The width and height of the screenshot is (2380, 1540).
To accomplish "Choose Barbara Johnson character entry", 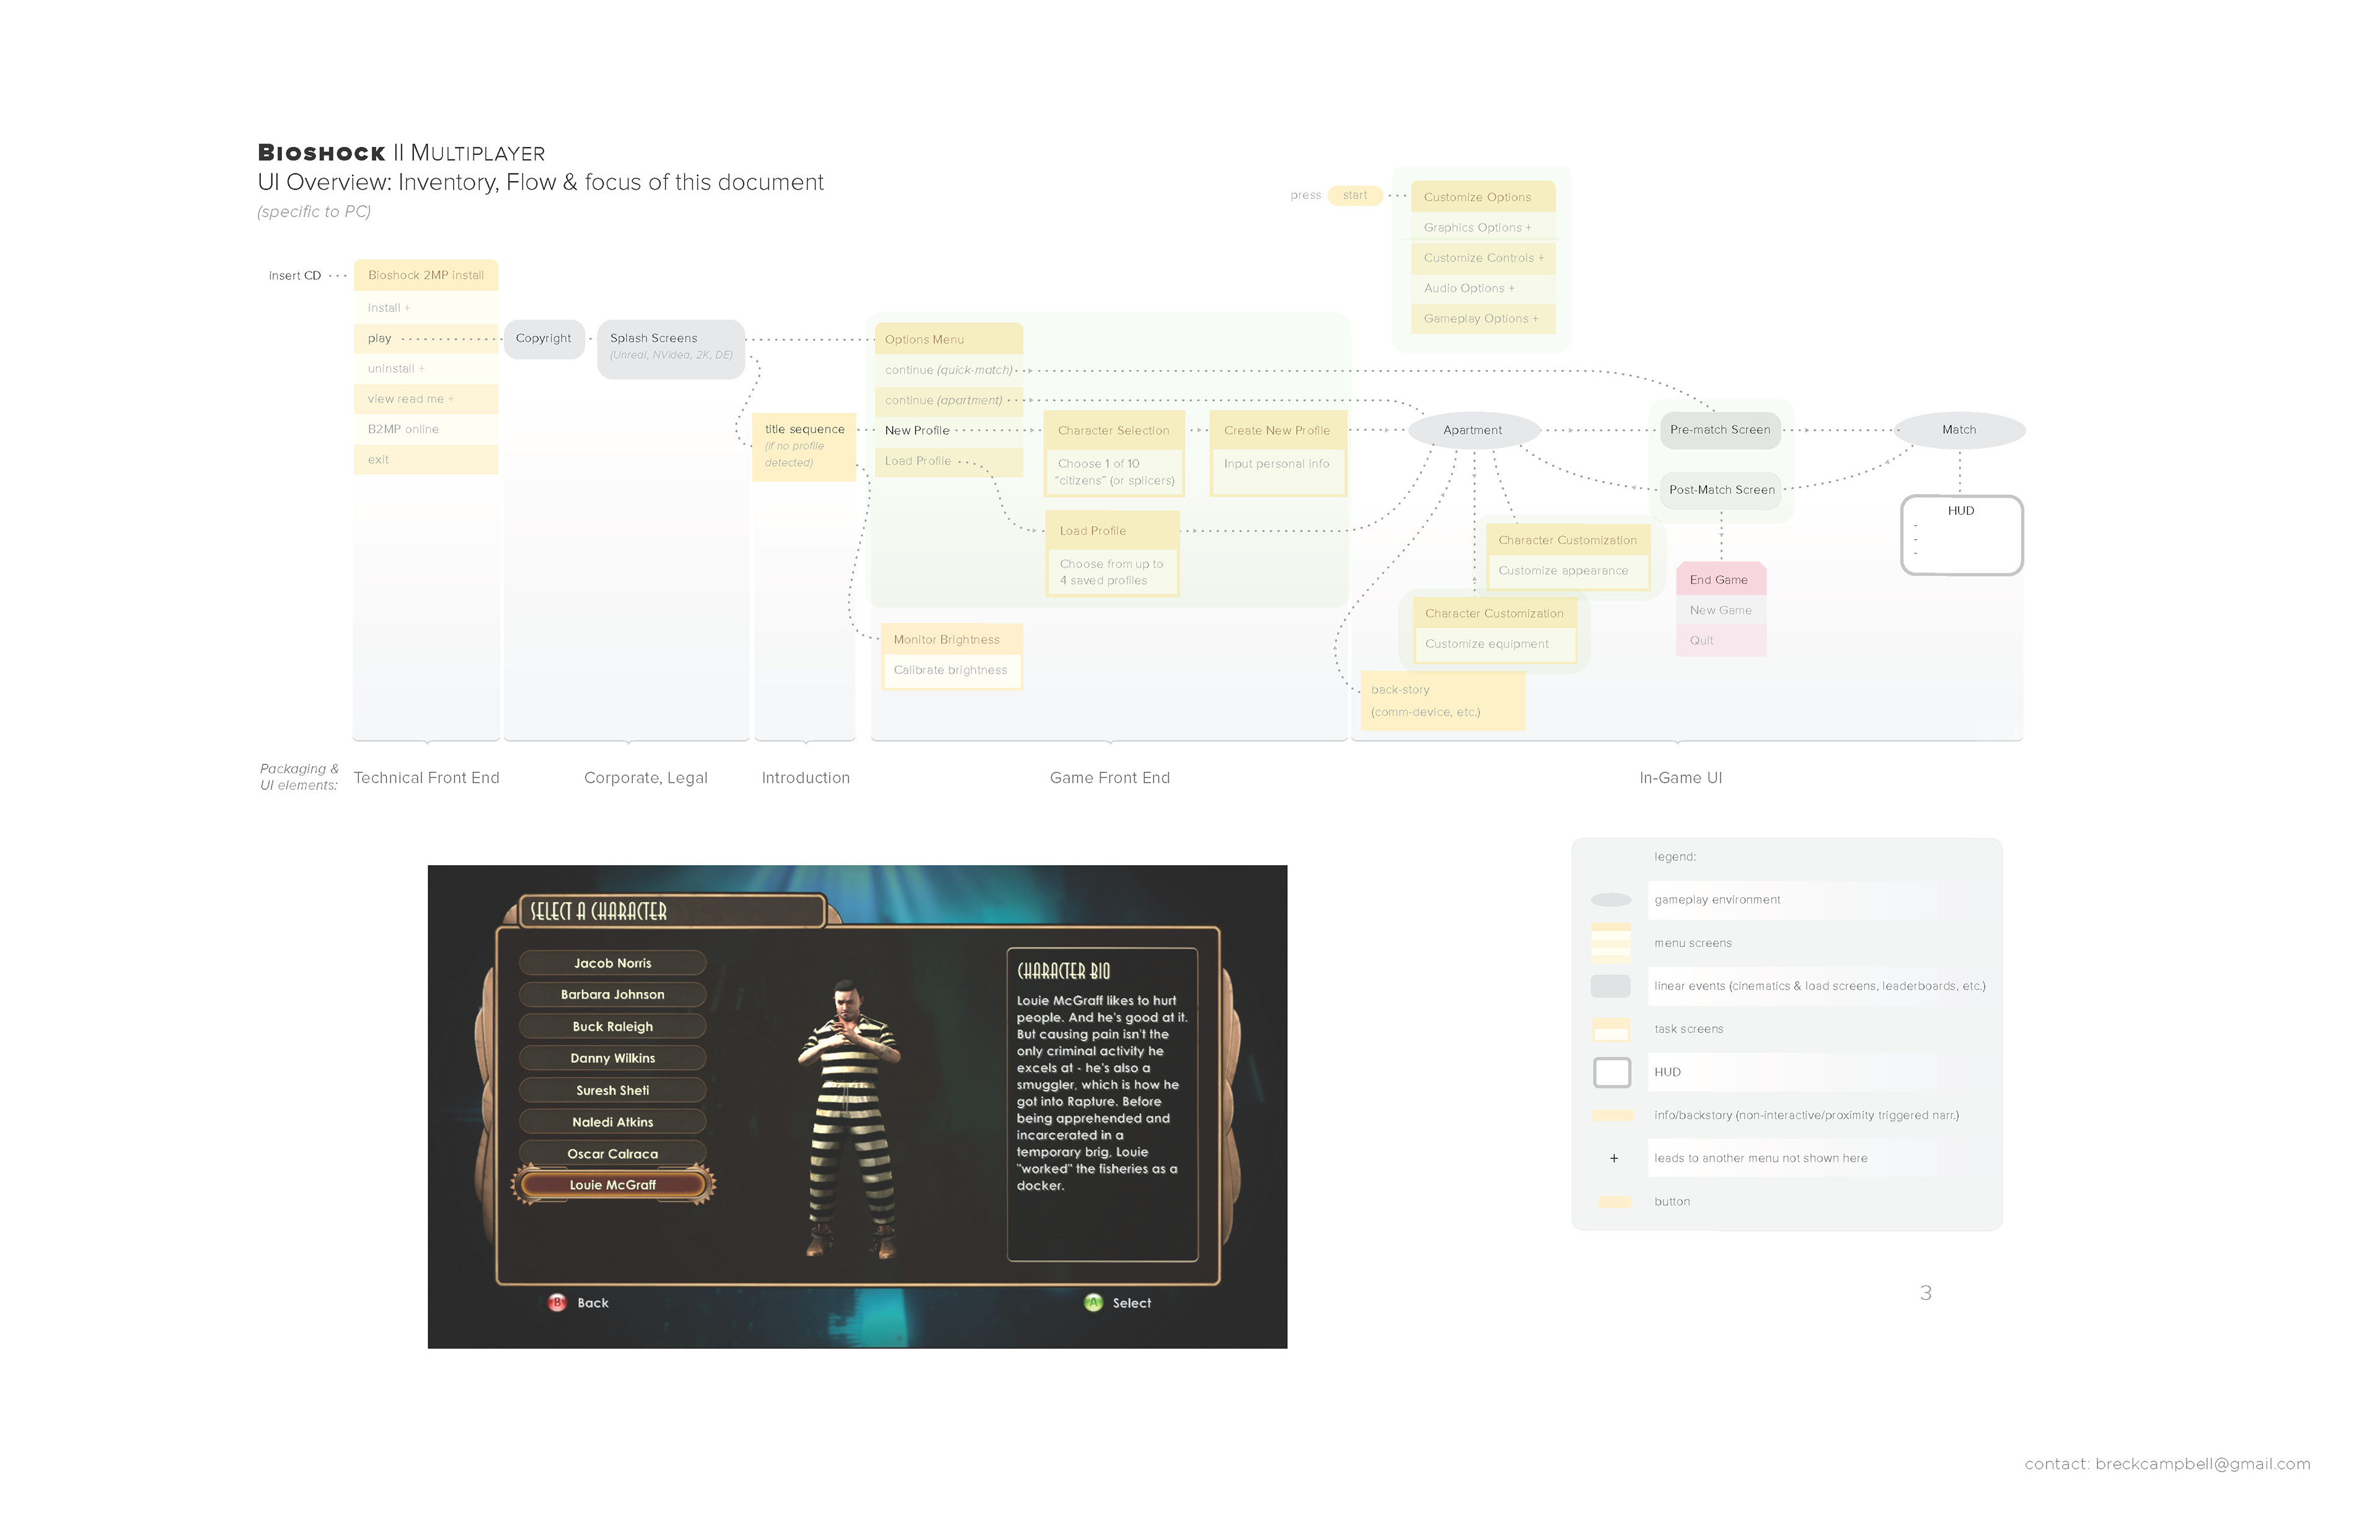I will click(x=612, y=994).
